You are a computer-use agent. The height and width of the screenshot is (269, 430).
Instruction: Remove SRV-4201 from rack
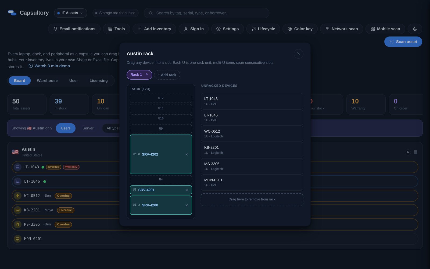(x=187, y=190)
